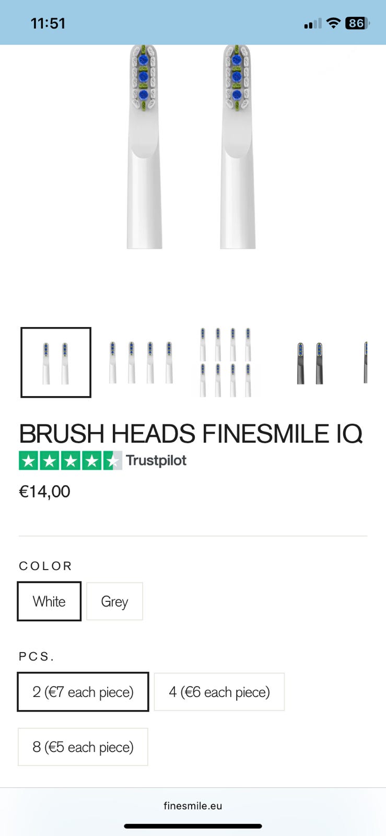
Task: Tap the home indicator bar
Action: pos(193,826)
